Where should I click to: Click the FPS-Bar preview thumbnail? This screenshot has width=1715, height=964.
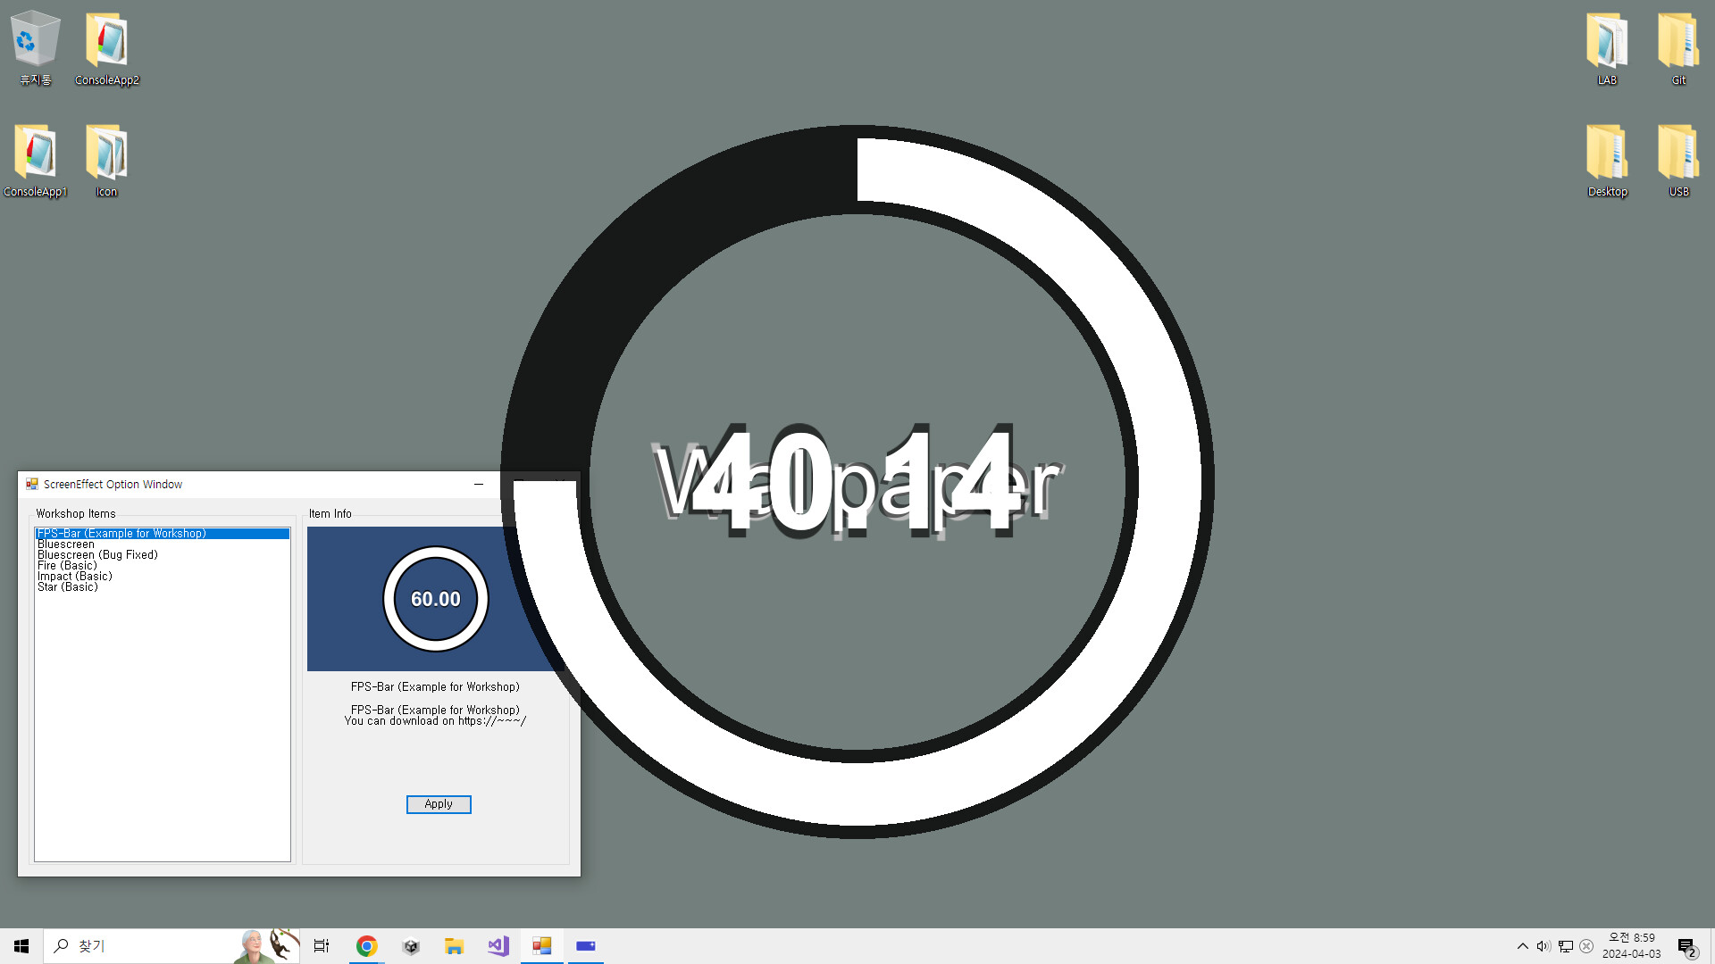coord(435,598)
